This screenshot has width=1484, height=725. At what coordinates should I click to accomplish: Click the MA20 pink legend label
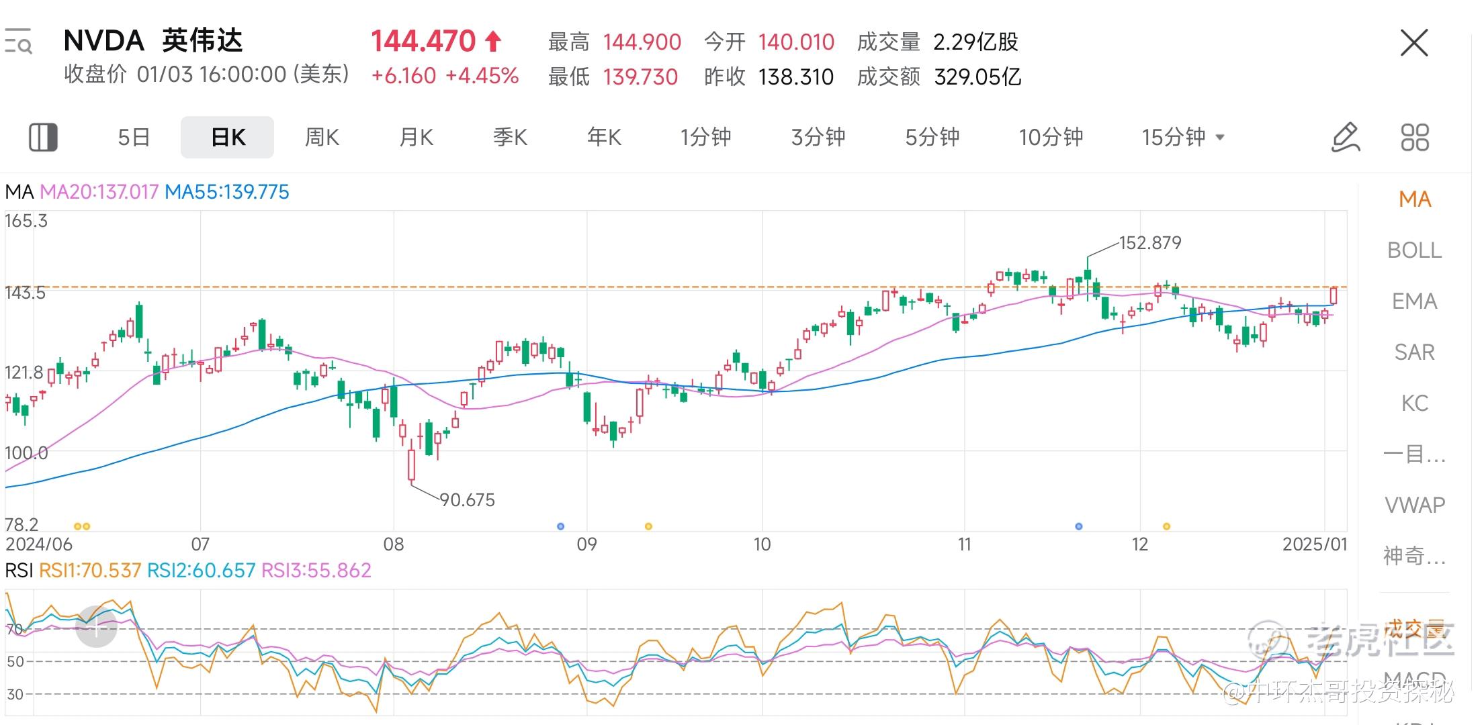(99, 192)
